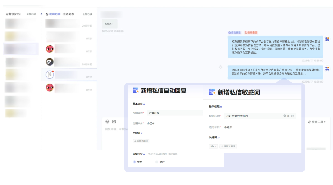Click the 产品介绍 rule name input

(174, 113)
